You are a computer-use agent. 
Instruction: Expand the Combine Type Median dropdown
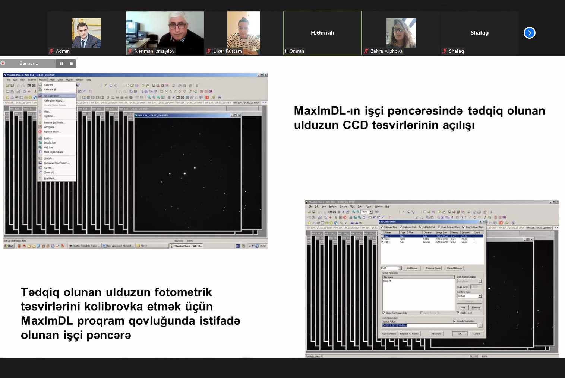480,296
